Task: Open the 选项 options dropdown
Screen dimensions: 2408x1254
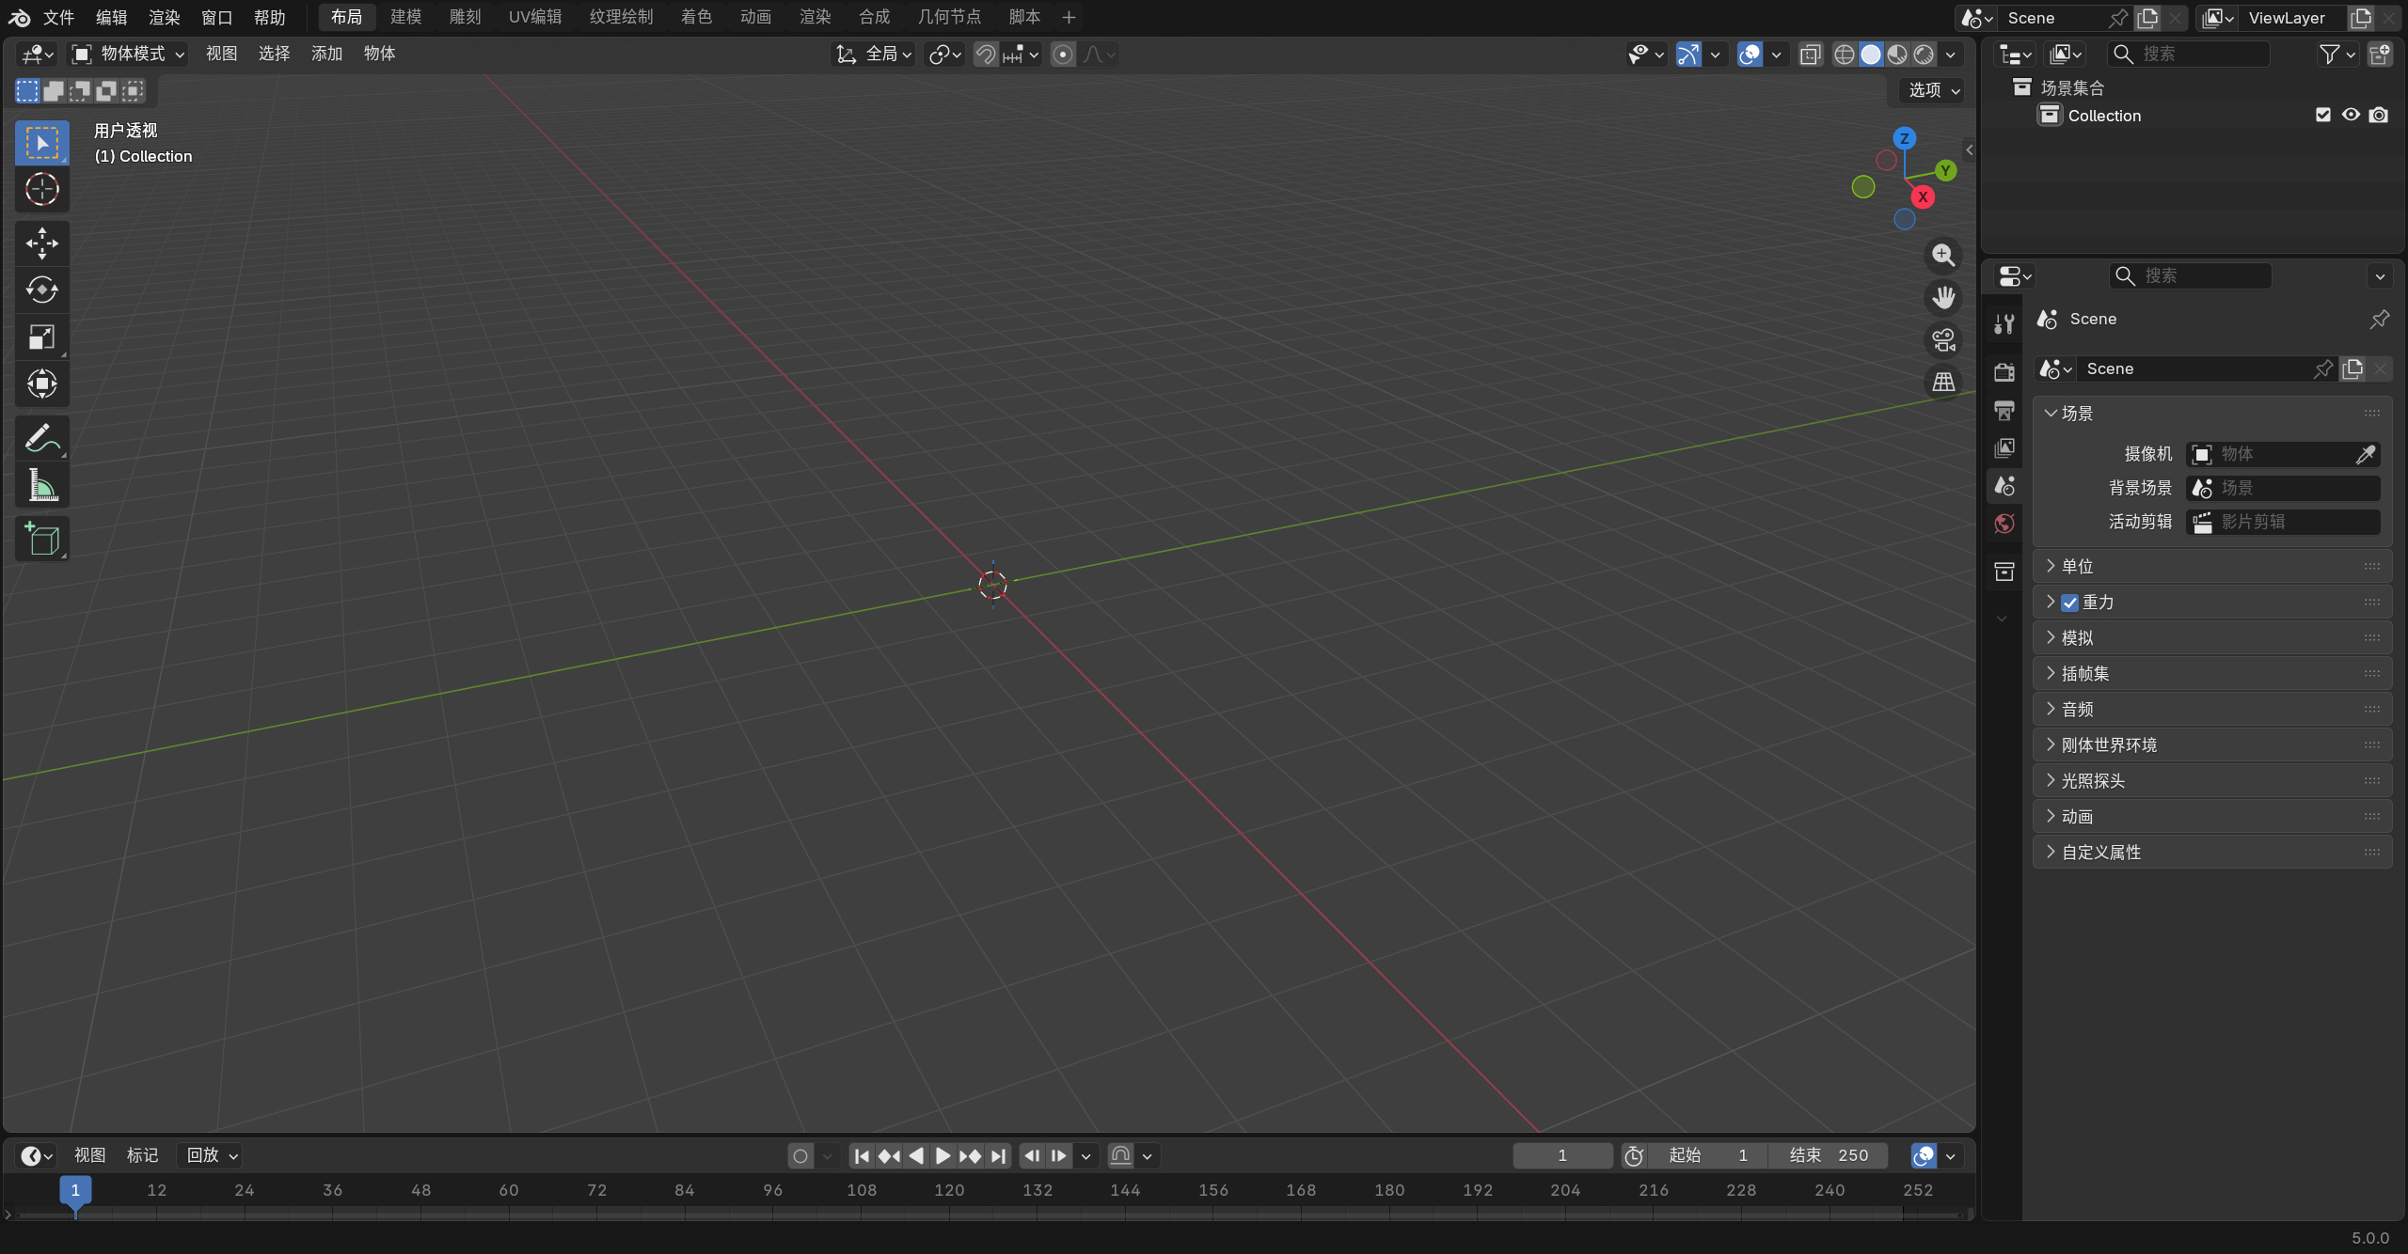Action: [x=1934, y=90]
